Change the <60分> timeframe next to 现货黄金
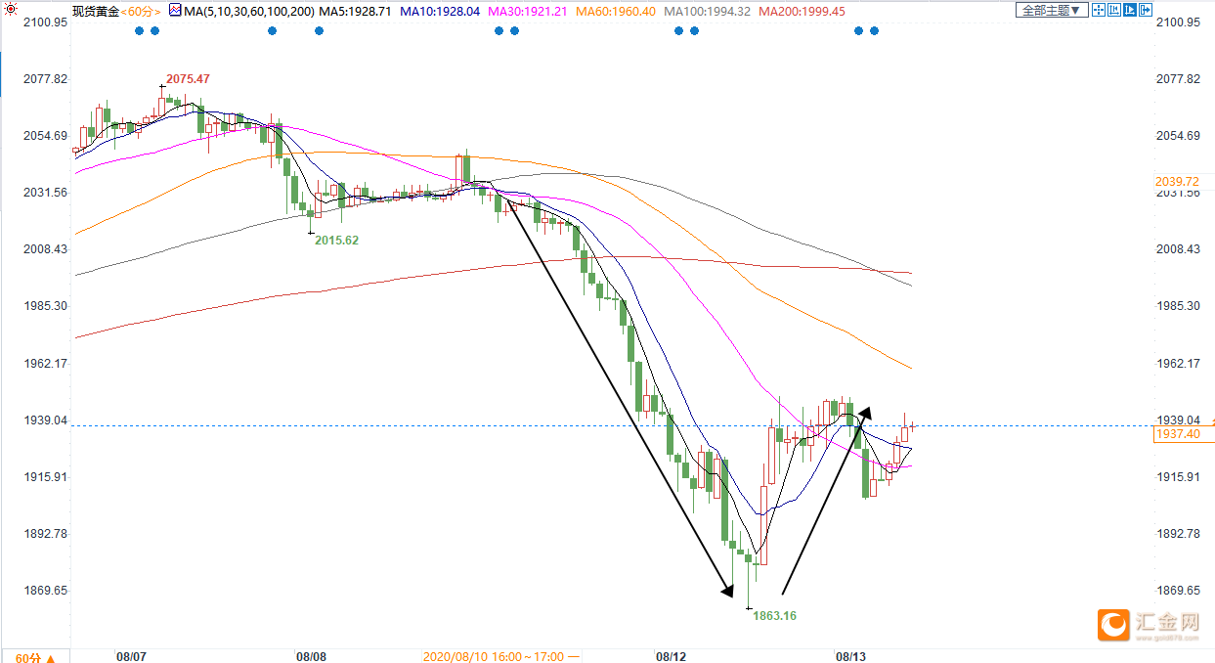Viewport: 1215px width, 663px height. 141,11
